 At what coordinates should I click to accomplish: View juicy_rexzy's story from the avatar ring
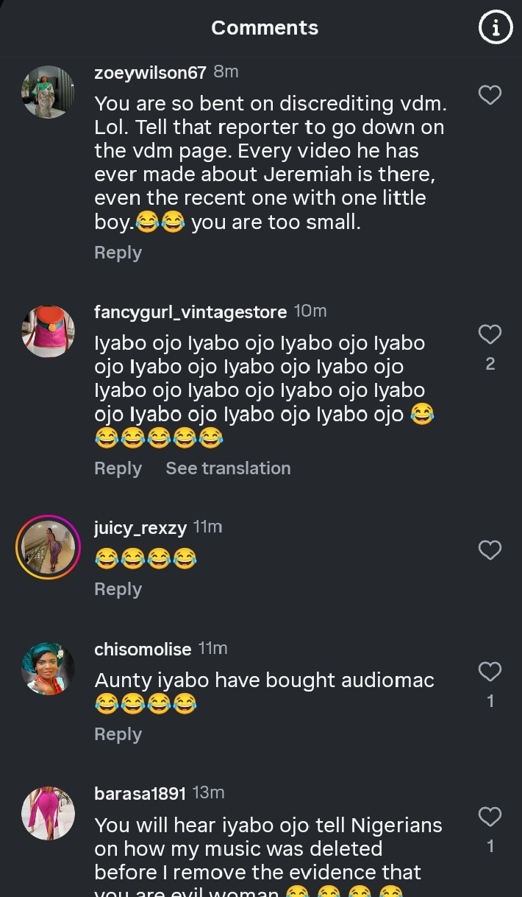click(49, 547)
